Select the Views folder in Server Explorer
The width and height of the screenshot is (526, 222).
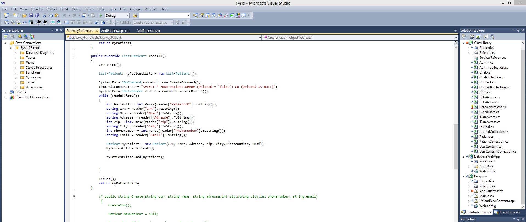[x=30, y=63]
